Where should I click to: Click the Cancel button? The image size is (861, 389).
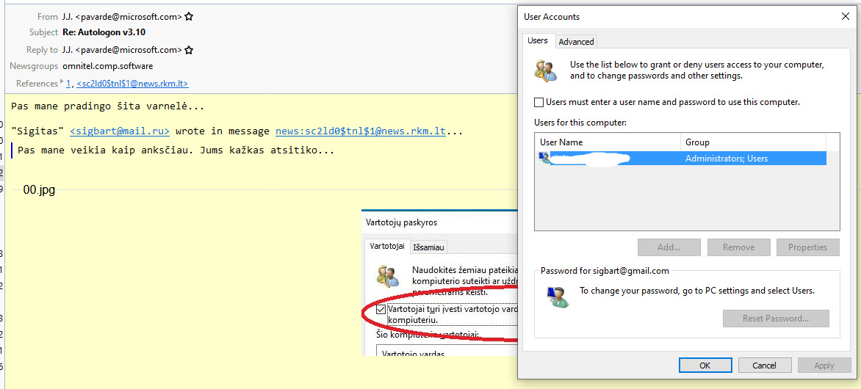764,366
